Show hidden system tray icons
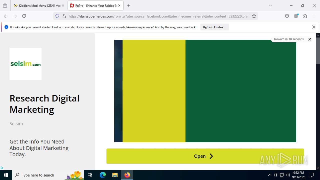This screenshot has height=180, width=320. click(269, 175)
